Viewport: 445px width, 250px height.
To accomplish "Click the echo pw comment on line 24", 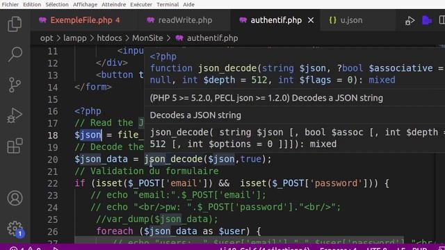I will (x=216, y=207).
